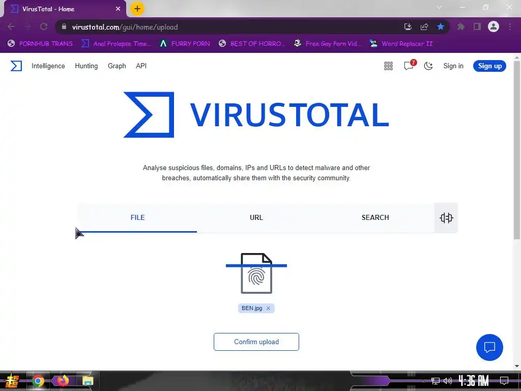Click the browser forward arrow
This screenshot has height=391, width=521.
(27, 26)
